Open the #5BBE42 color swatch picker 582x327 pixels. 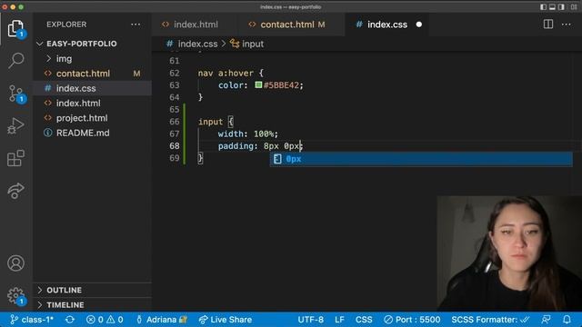[258, 84]
